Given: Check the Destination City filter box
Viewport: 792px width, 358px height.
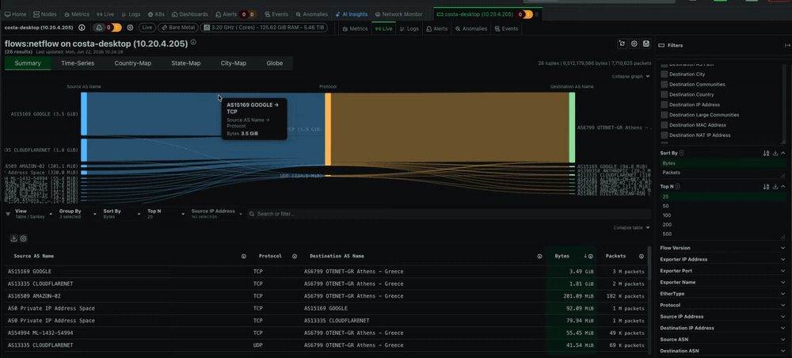Looking at the screenshot, I should click(664, 74).
